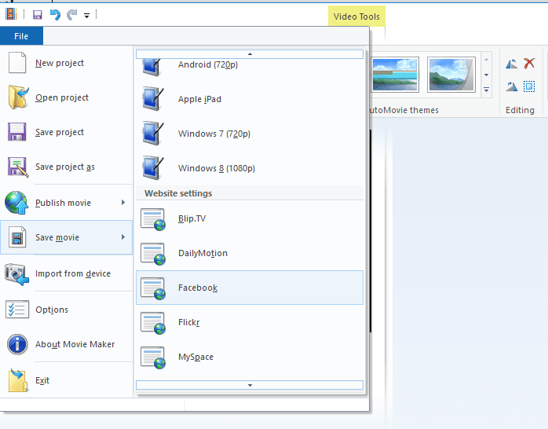Select Facebook website setting
The image size is (548, 429).
point(250,288)
